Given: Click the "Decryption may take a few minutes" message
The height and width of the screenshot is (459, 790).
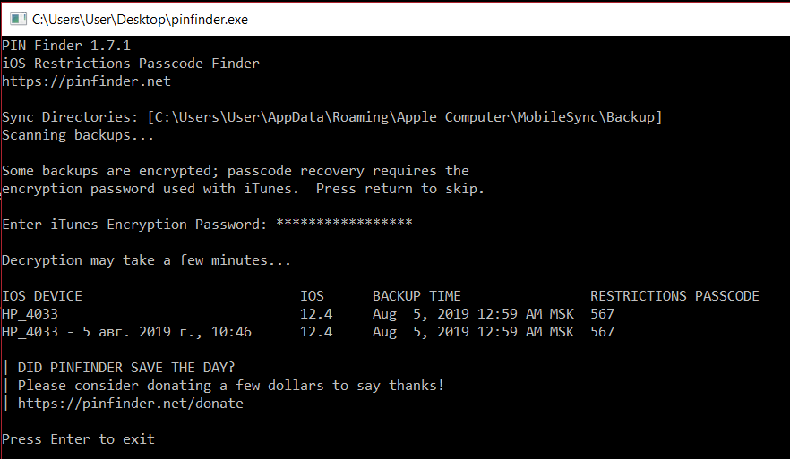Looking at the screenshot, I should (x=146, y=260).
